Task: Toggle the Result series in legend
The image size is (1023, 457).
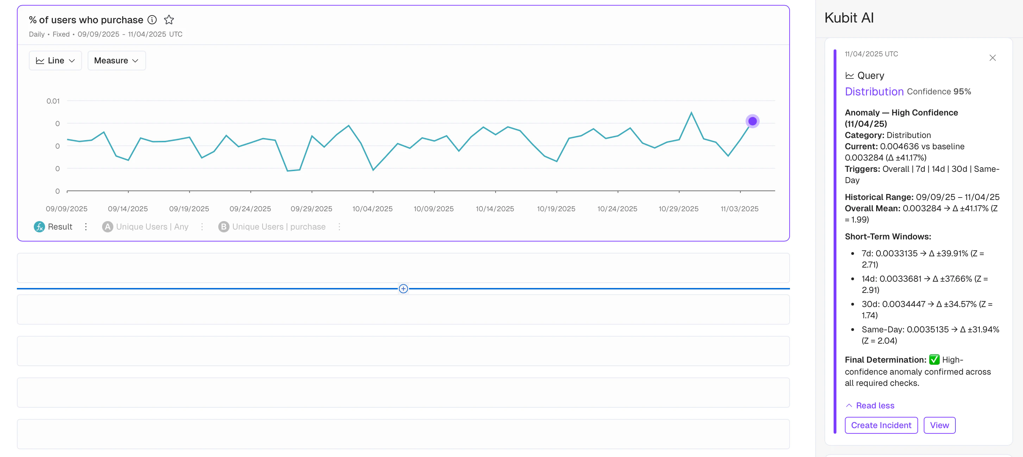Action: point(60,227)
